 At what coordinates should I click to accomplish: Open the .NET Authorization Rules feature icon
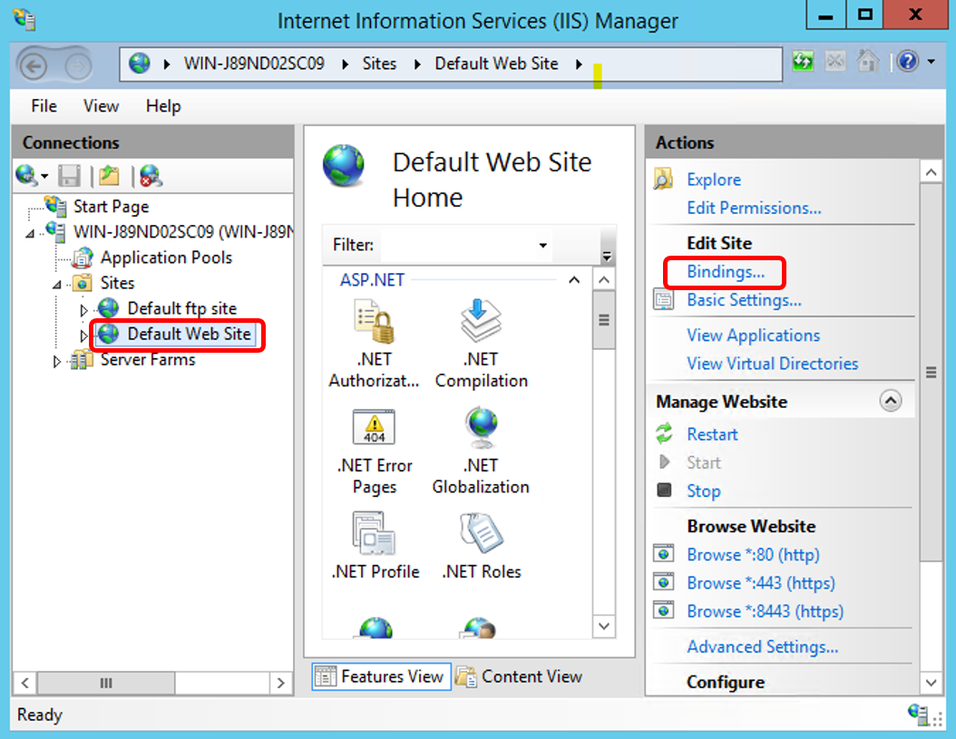[x=374, y=325]
